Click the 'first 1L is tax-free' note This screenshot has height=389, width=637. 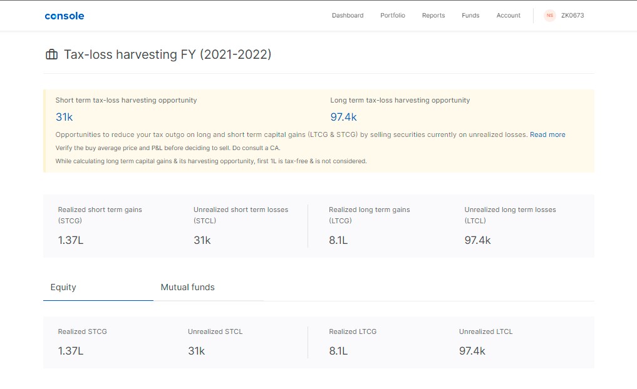211,161
